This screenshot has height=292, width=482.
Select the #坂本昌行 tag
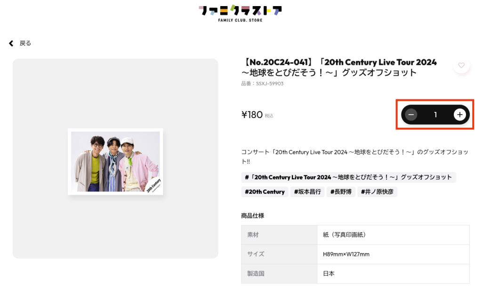click(307, 191)
